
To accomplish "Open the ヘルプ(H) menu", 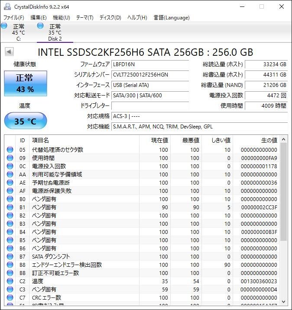I will pos(137,18).
